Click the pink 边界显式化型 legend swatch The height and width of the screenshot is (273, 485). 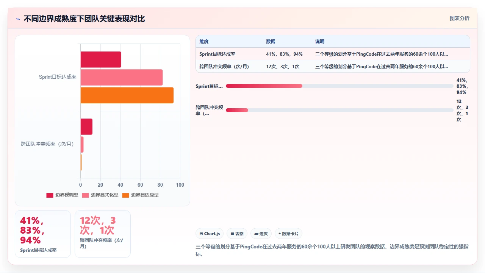[x=85, y=195]
